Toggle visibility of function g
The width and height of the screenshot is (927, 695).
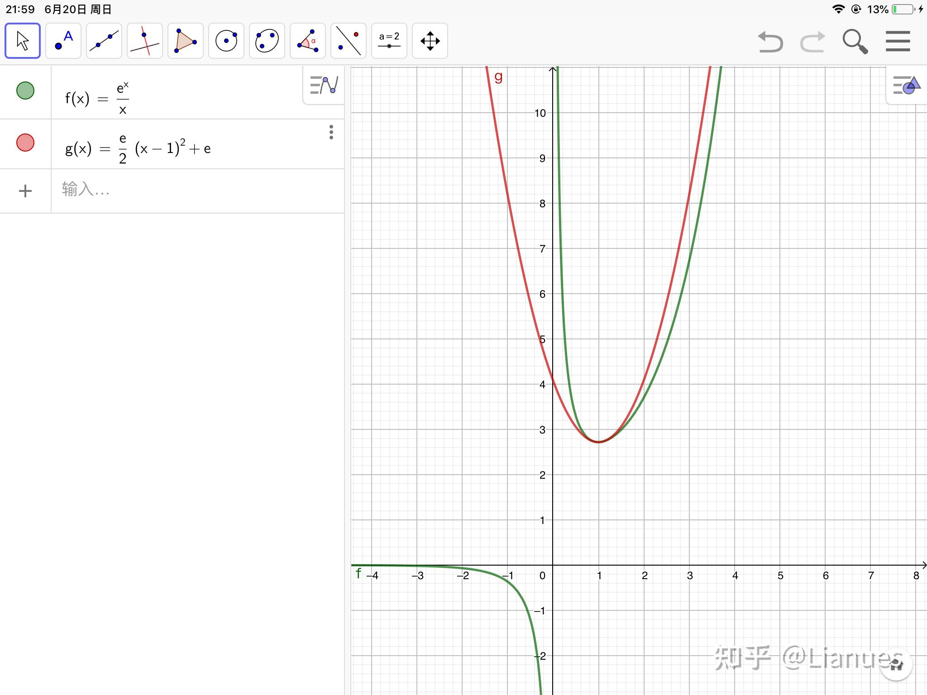[x=25, y=143]
